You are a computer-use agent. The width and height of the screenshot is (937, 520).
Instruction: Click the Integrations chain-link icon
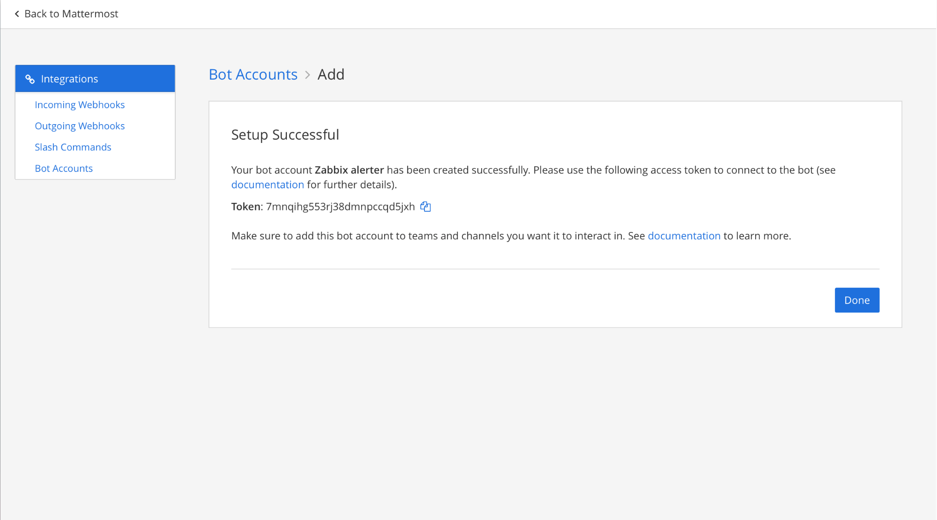[x=30, y=79]
